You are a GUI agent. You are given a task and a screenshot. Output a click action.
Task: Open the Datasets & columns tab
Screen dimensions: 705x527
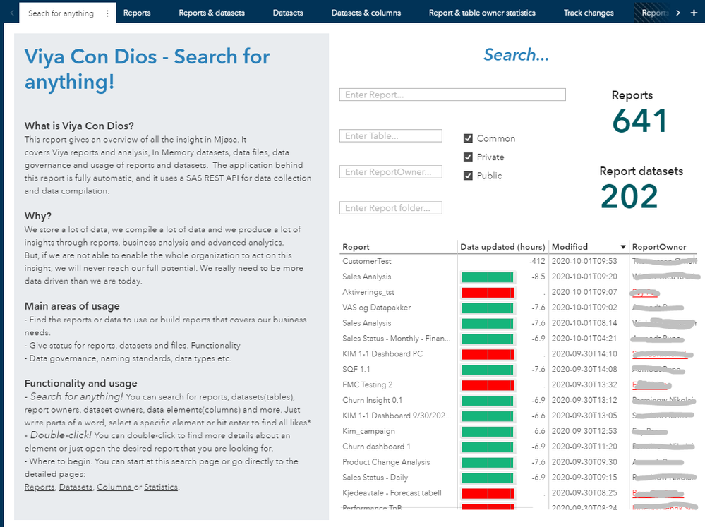click(366, 13)
